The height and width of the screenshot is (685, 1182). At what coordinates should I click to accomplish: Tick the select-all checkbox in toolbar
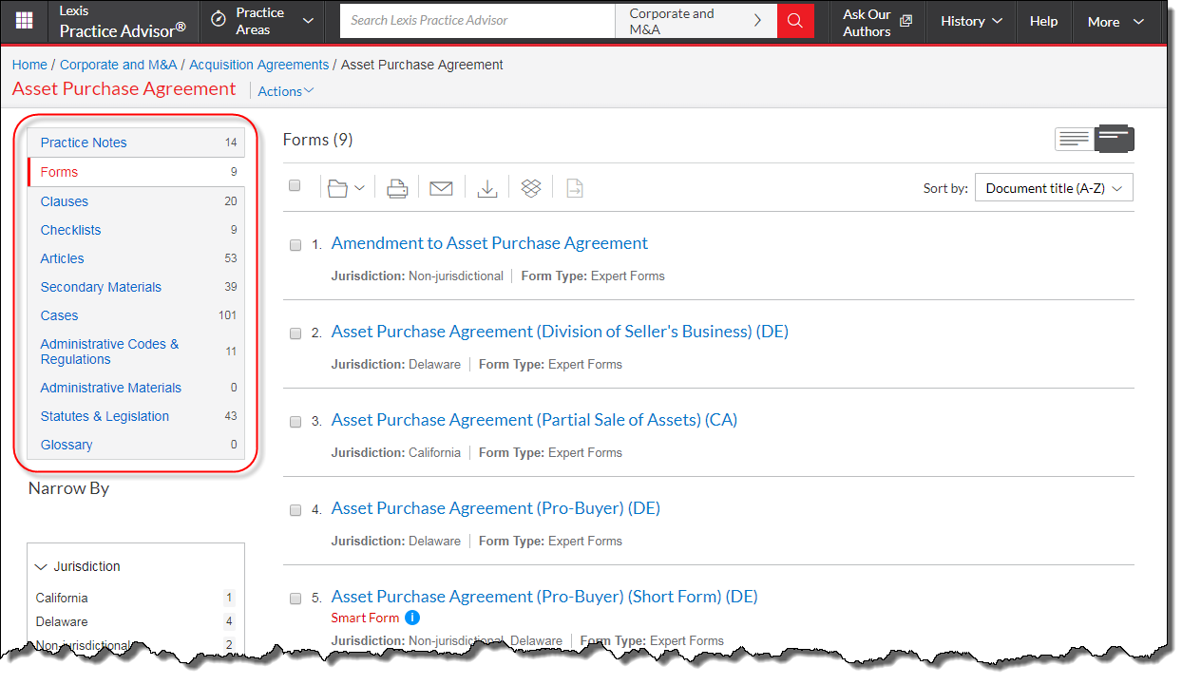[x=295, y=185]
